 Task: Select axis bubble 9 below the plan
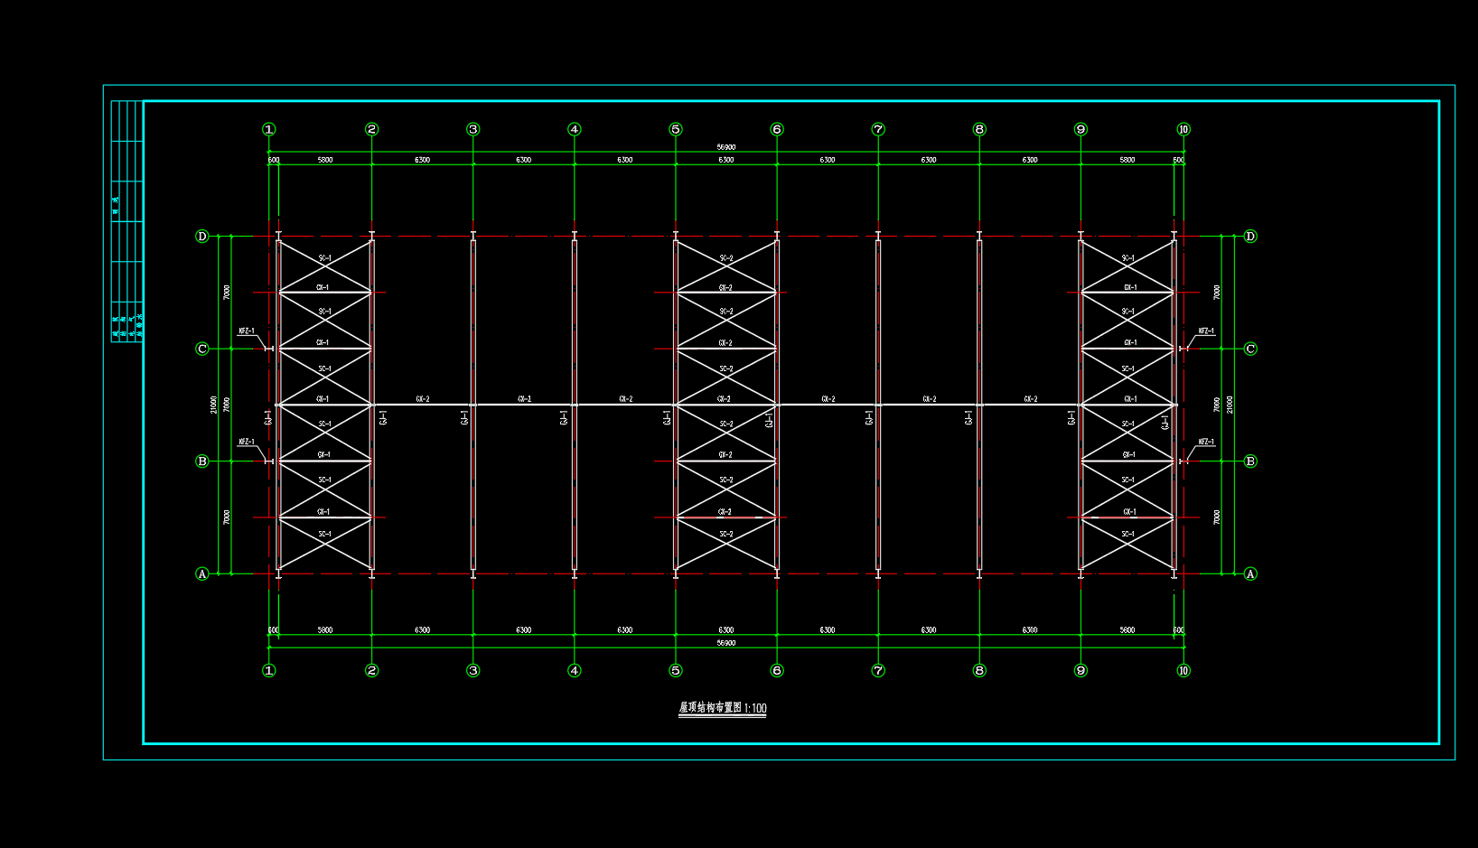coord(1080,670)
